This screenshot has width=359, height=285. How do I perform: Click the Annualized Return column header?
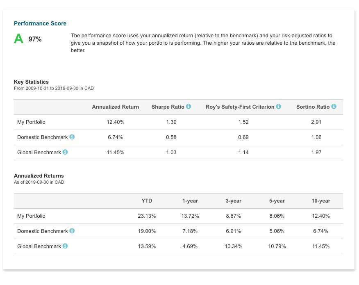click(x=116, y=107)
